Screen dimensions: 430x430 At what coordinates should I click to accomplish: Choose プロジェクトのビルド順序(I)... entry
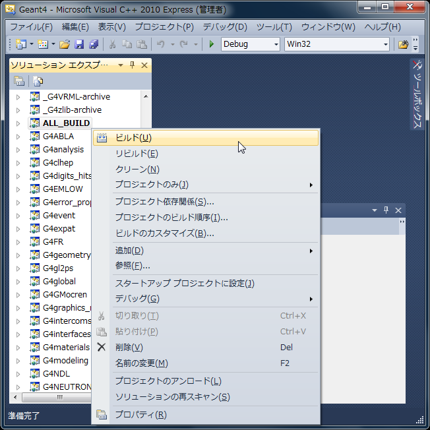click(x=206, y=218)
